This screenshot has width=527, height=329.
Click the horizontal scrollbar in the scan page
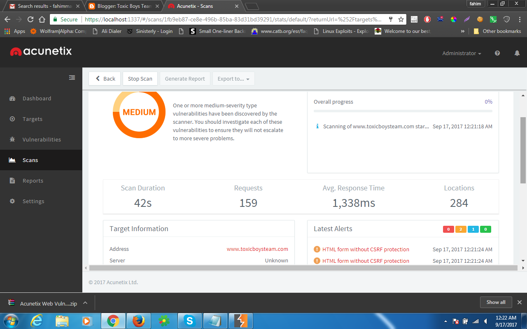click(303, 268)
